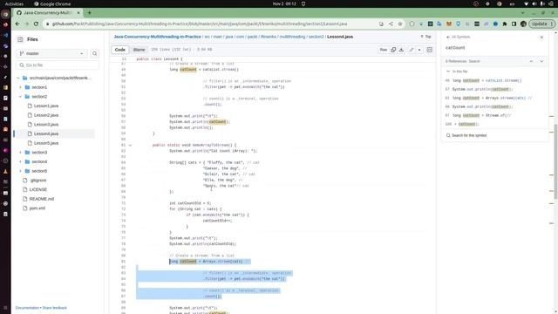Viewport: 558px width, 314px height.
Task: Collapse the Files tree side panel icon
Action: coord(20,39)
